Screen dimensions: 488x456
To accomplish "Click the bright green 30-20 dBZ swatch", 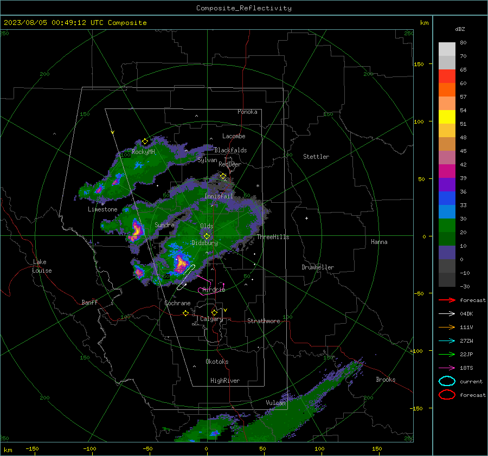I will tap(447, 226).
